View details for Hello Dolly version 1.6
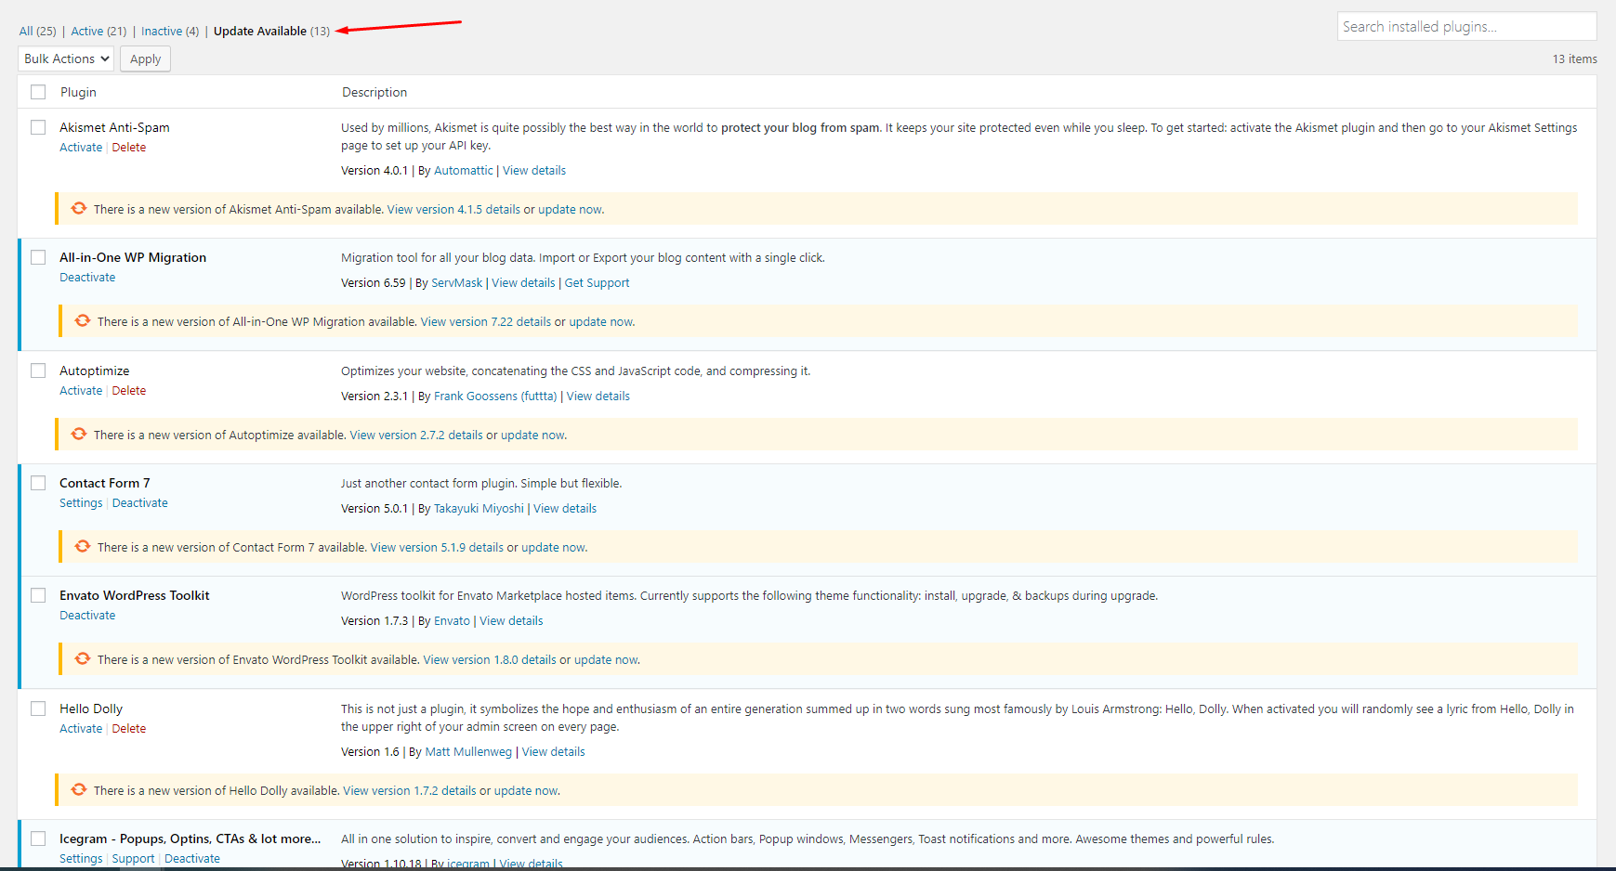This screenshot has width=1616, height=871. point(553,752)
